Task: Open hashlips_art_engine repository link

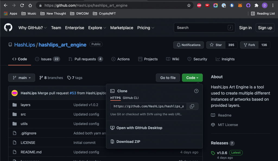Action: 62,45
